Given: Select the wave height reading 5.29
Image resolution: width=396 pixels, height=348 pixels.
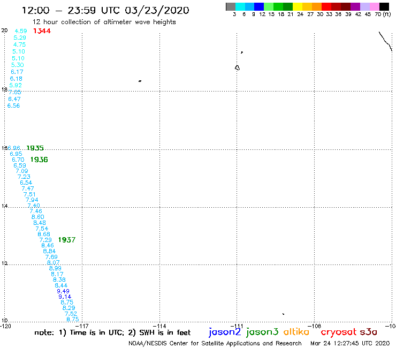Looking at the screenshot, I should point(20,37).
